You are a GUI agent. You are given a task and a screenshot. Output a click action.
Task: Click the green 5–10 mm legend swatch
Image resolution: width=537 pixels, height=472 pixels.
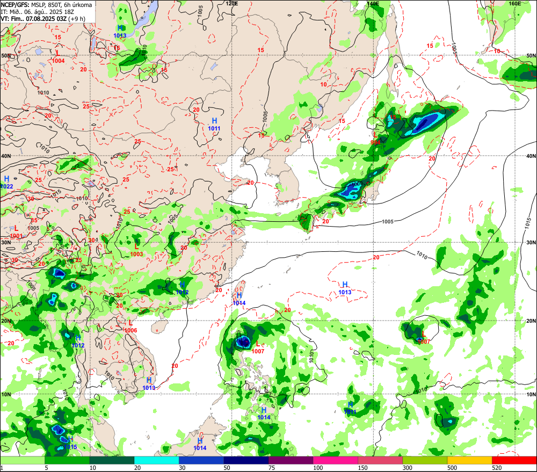click(x=67, y=460)
